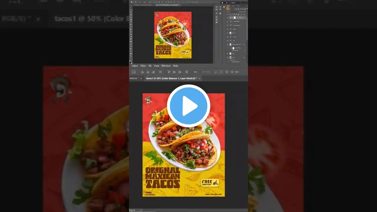The width and height of the screenshot is (377, 212).
Task: Click the align right edges icon
Action: pos(153,72)
